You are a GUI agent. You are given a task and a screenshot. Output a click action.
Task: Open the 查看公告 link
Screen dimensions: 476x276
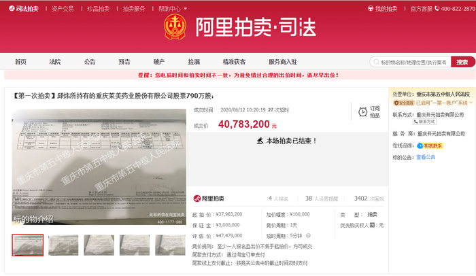[426, 157]
